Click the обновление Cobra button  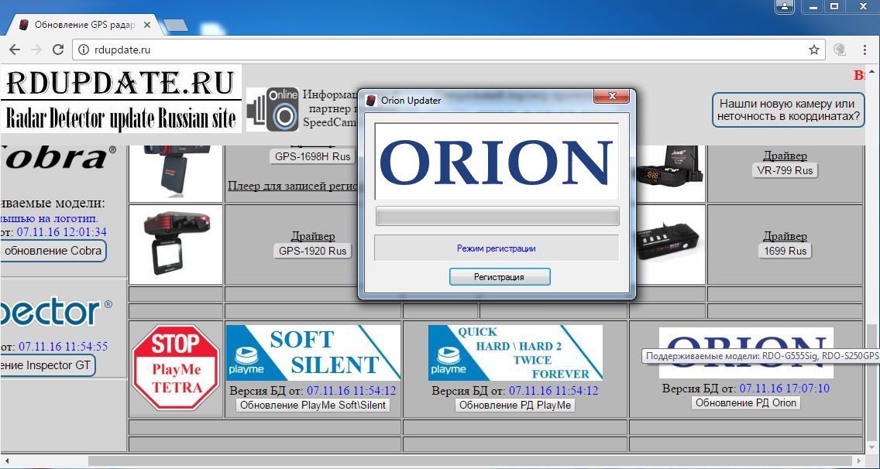point(53,251)
